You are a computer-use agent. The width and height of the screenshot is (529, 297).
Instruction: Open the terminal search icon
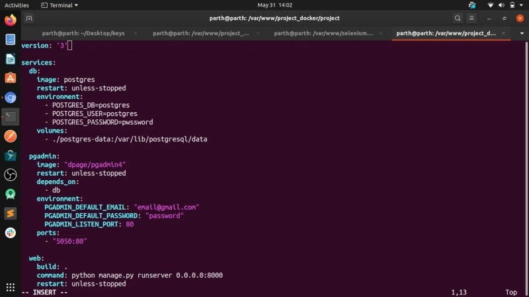pos(458,18)
